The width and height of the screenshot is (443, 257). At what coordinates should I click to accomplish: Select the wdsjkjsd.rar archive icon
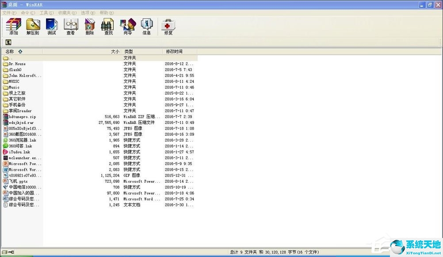(x=5, y=123)
